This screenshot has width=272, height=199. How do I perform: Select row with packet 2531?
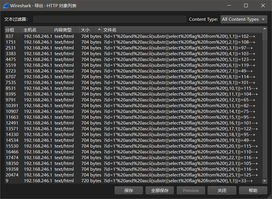[x=133, y=48]
